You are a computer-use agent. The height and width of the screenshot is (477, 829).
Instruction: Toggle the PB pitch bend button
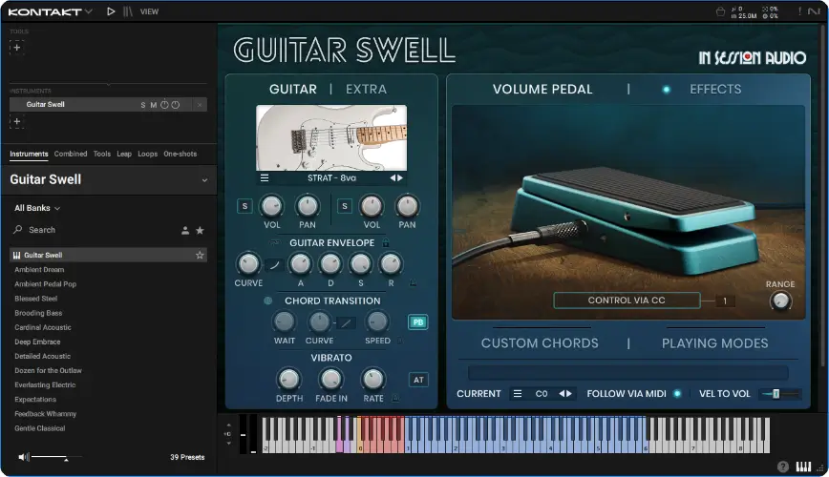[x=418, y=322]
